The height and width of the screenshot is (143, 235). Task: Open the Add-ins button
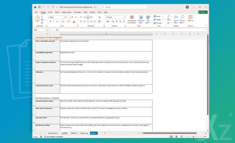190,18
